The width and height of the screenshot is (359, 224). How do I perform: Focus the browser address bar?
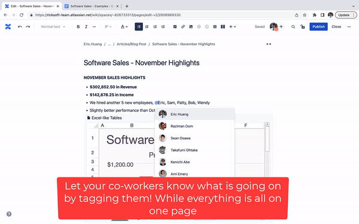pos(160,15)
